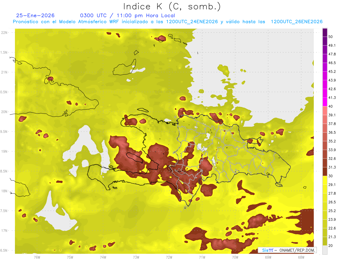Image resolution: width=338 pixels, height=261 pixels.
Task: Click the "20N" latitude label
Action: pyautogui.click(x=5, y=112)
